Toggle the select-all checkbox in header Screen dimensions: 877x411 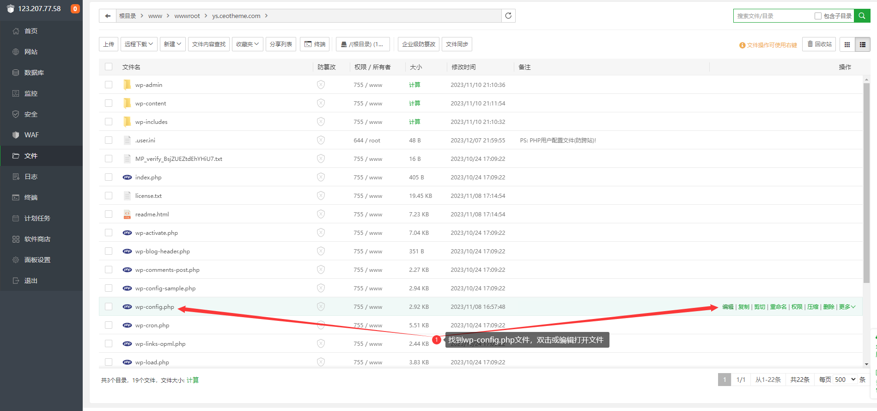pyautogui.click(x=109, y=67)
